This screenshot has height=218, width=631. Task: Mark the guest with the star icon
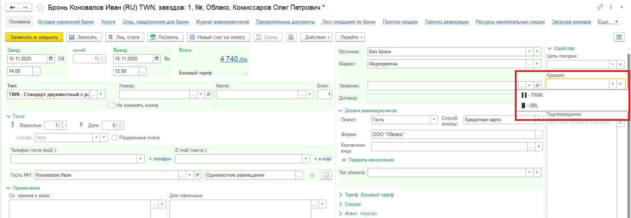click(312, 175)
